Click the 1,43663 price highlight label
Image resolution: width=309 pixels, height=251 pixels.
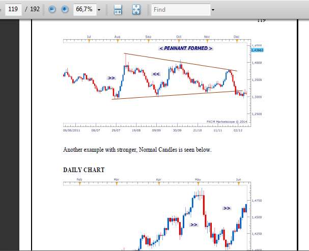coord(257,50)
